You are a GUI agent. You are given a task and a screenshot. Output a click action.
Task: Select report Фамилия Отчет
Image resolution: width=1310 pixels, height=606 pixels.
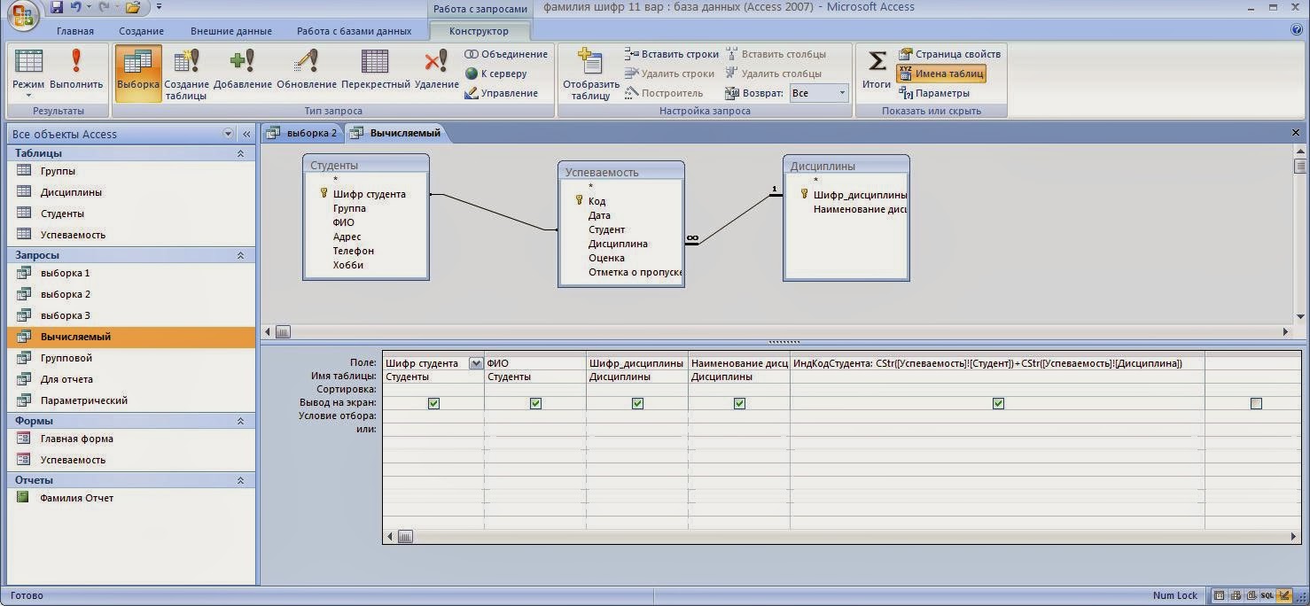131,498
